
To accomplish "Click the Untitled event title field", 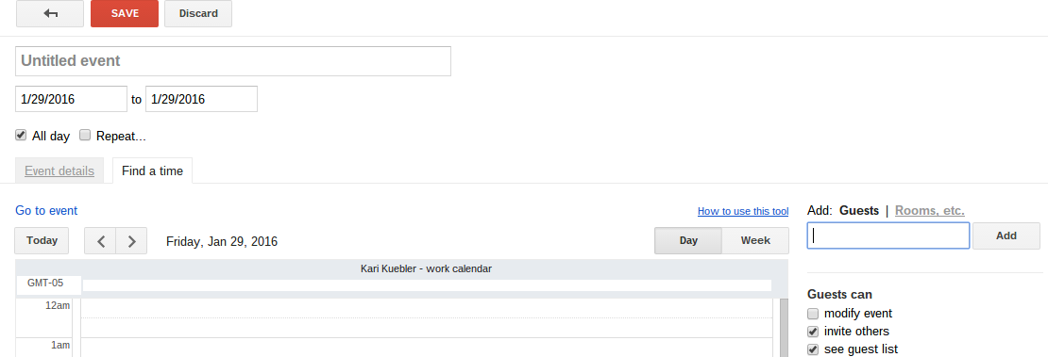I will coord(233,60).
